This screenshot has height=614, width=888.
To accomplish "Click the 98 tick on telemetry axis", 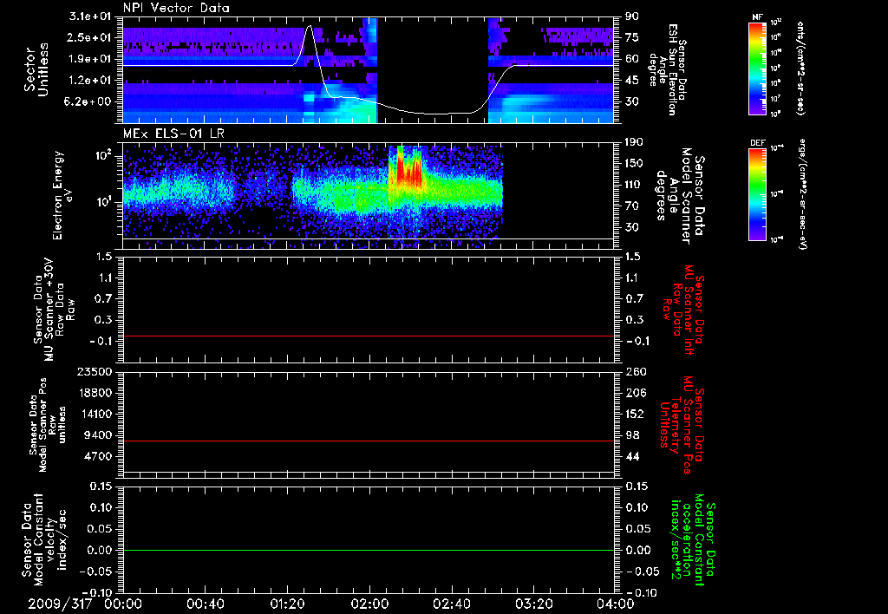I will point(632,435).
